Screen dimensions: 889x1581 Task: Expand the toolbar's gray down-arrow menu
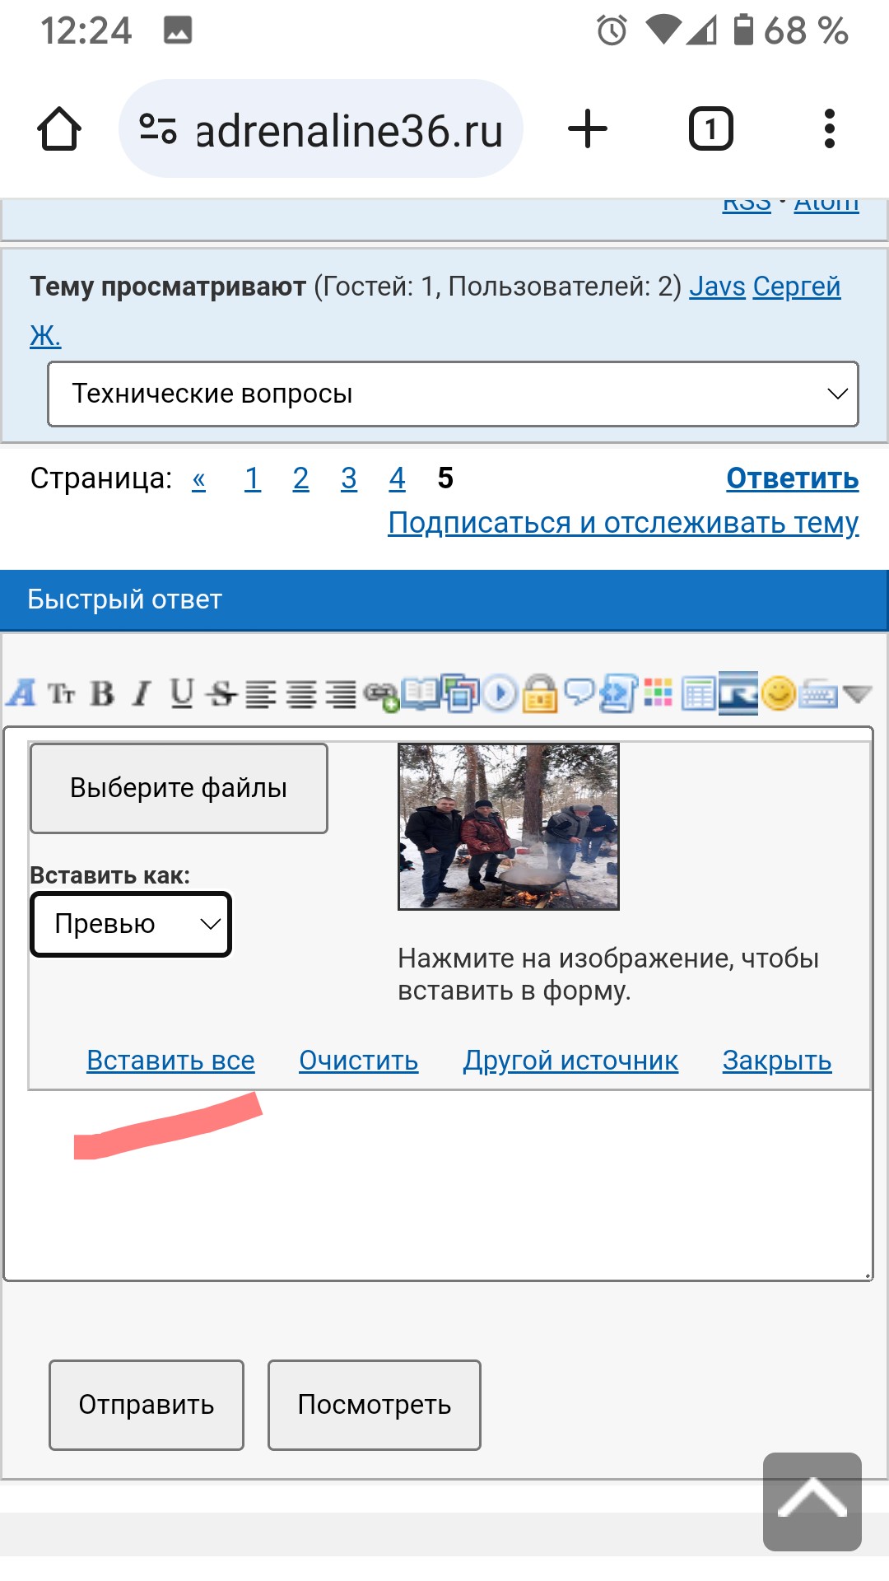[858, 694]
